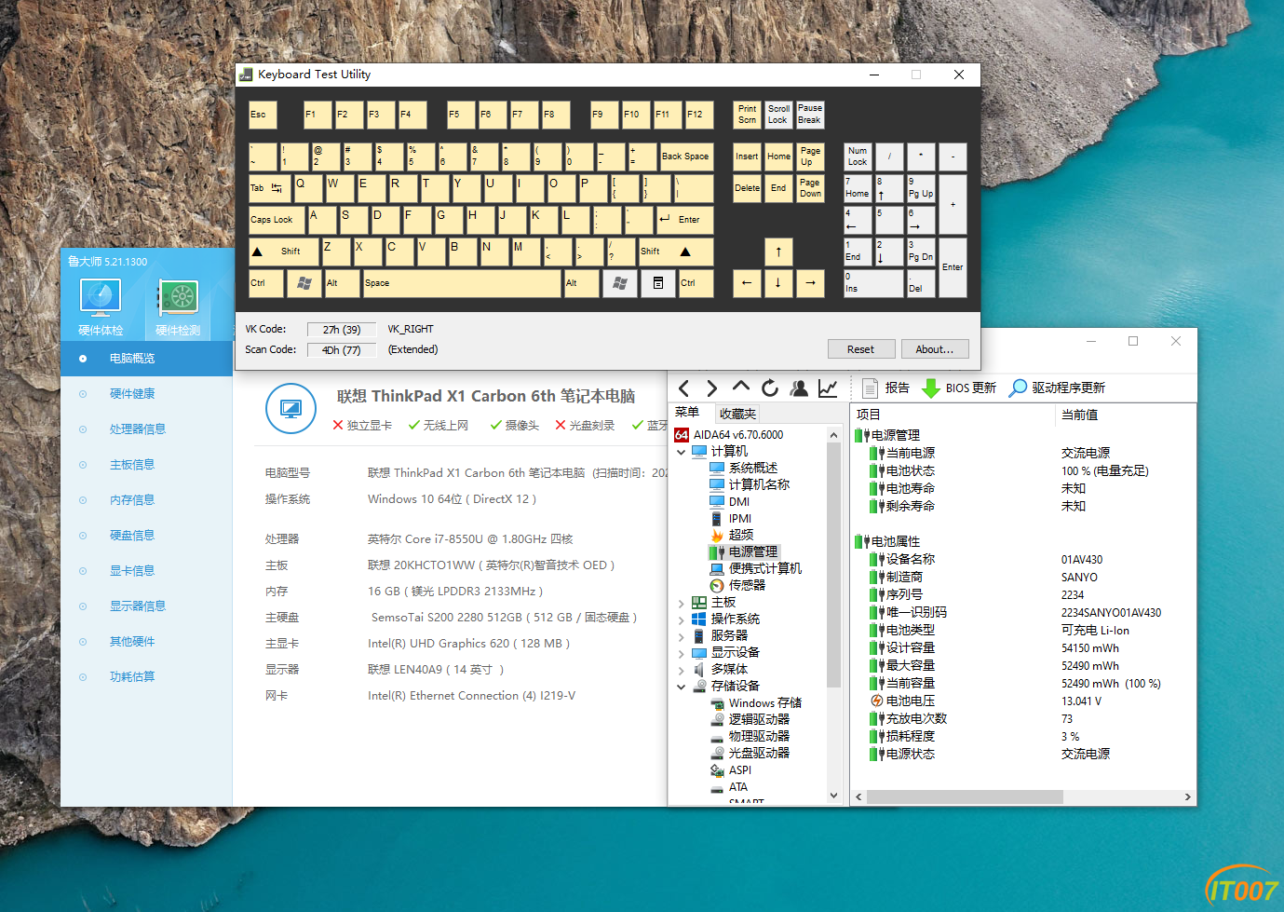Expand the 服务器 tree node
This screenshot has height=912, width=1284.
point(681,636)
